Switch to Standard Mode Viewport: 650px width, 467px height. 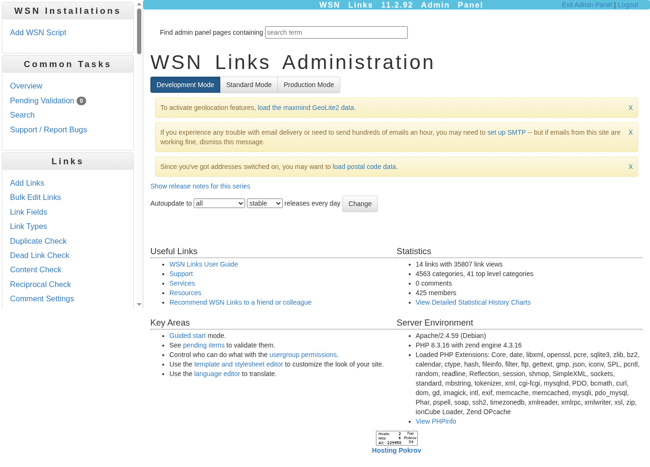coord(249,85)
